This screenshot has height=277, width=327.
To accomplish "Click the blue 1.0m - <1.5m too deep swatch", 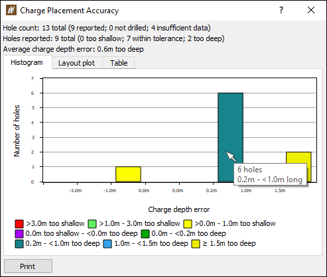I will click(107, 244).
